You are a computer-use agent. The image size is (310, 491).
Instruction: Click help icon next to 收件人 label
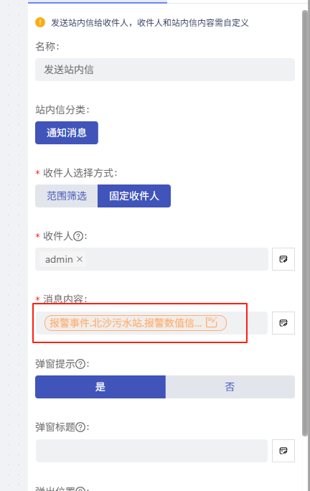pos(78,235)
